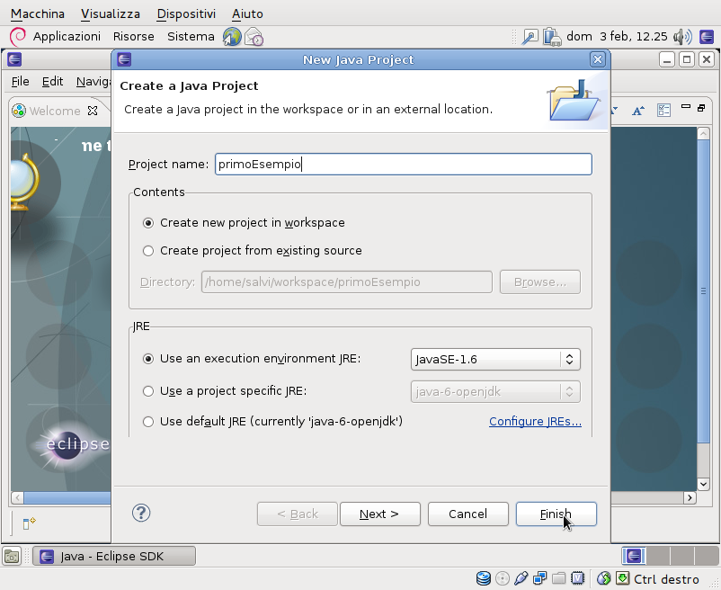Click inside the Project name field
Screen dimensions: 721x590
coord(404,165)
